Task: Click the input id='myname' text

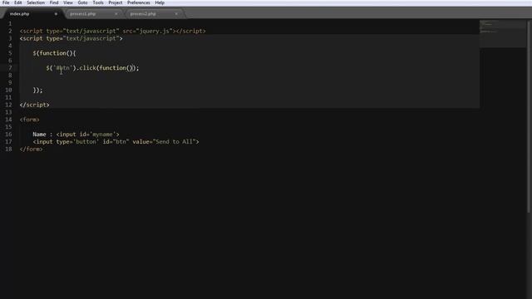Action: pos(87,135)
